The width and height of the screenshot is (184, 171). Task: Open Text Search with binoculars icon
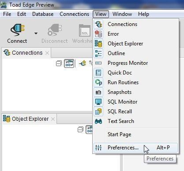[135, 121]
